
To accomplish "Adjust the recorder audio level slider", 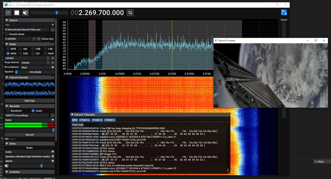I will 30,130.
